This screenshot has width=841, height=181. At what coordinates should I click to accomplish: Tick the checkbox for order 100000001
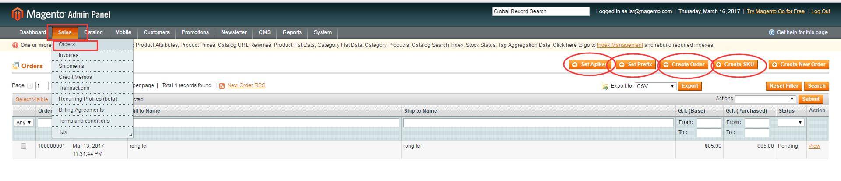point(24,146)
